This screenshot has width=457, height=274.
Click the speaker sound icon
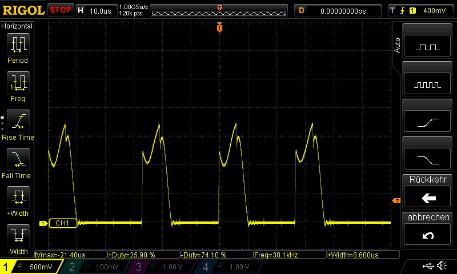[442, 266]
